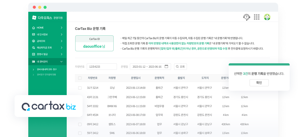Select the 내 경비관리 menu item
This screenshot has width=302, height=137.
tap(47, 62)
